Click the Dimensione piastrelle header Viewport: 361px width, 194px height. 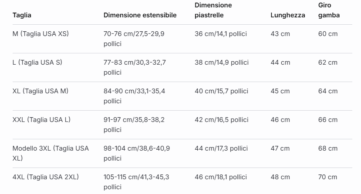click(x=213, y=10)
